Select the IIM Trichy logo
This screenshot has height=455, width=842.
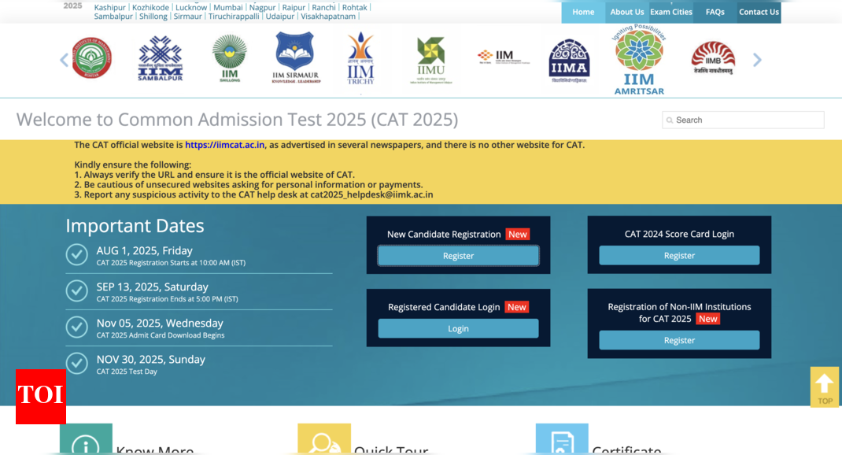coord(360,58)
